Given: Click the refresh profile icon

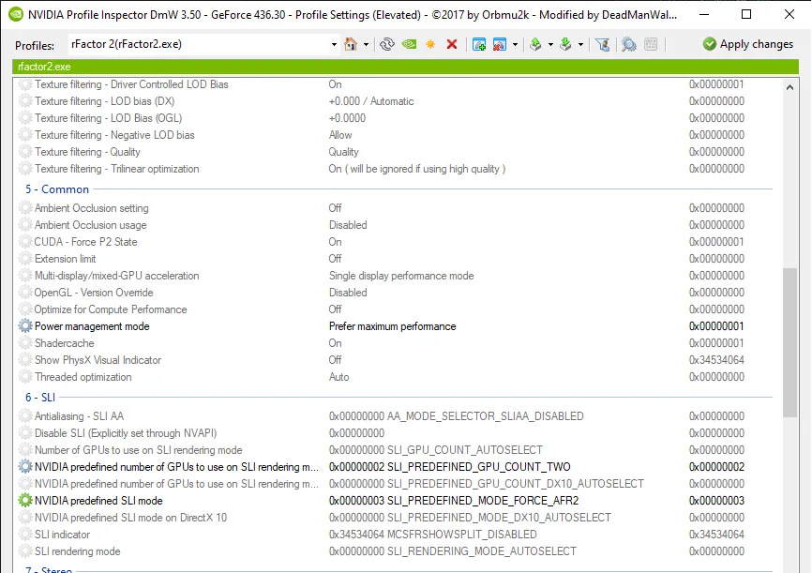Looking at the screenshot, I should 386,44.
